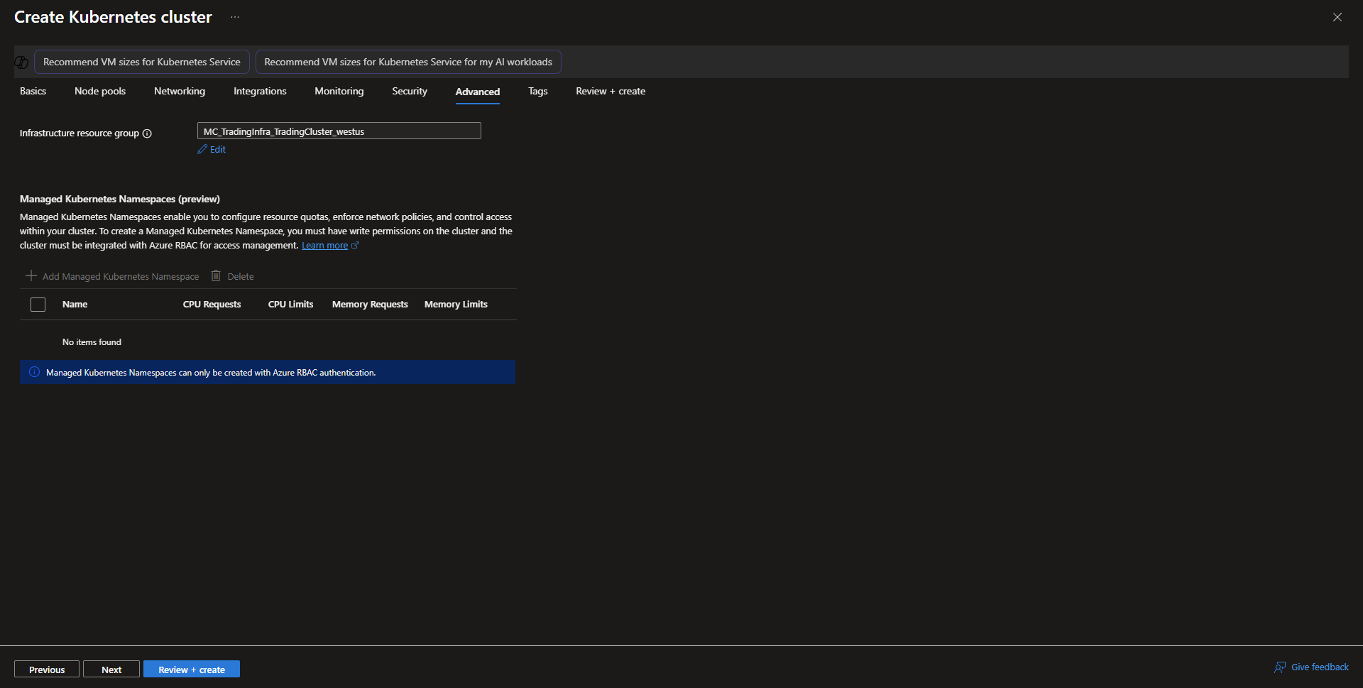The image size is (1363, 688).
Task: Click Recommend VM sizes for my AI workloads
Action: [408, 62]
